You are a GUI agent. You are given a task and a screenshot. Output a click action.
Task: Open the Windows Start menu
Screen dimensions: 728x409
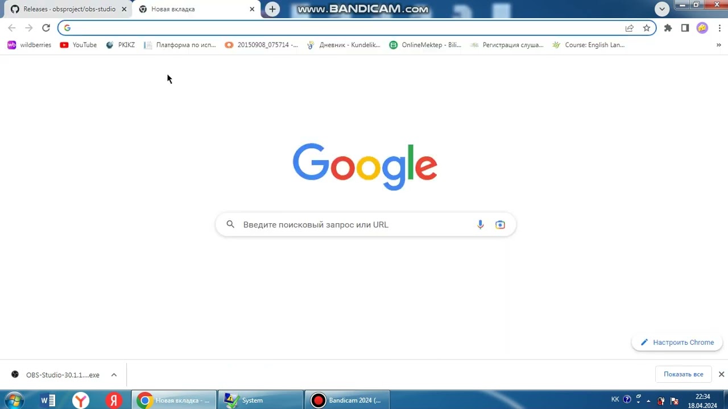[x=14, y=400]
